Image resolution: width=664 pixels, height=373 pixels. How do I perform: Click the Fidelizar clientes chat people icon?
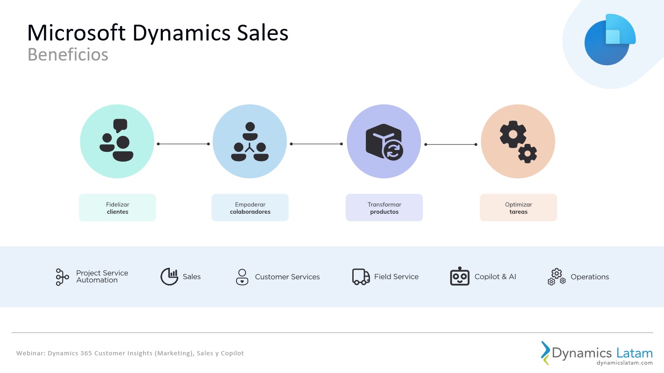(117, 140)
